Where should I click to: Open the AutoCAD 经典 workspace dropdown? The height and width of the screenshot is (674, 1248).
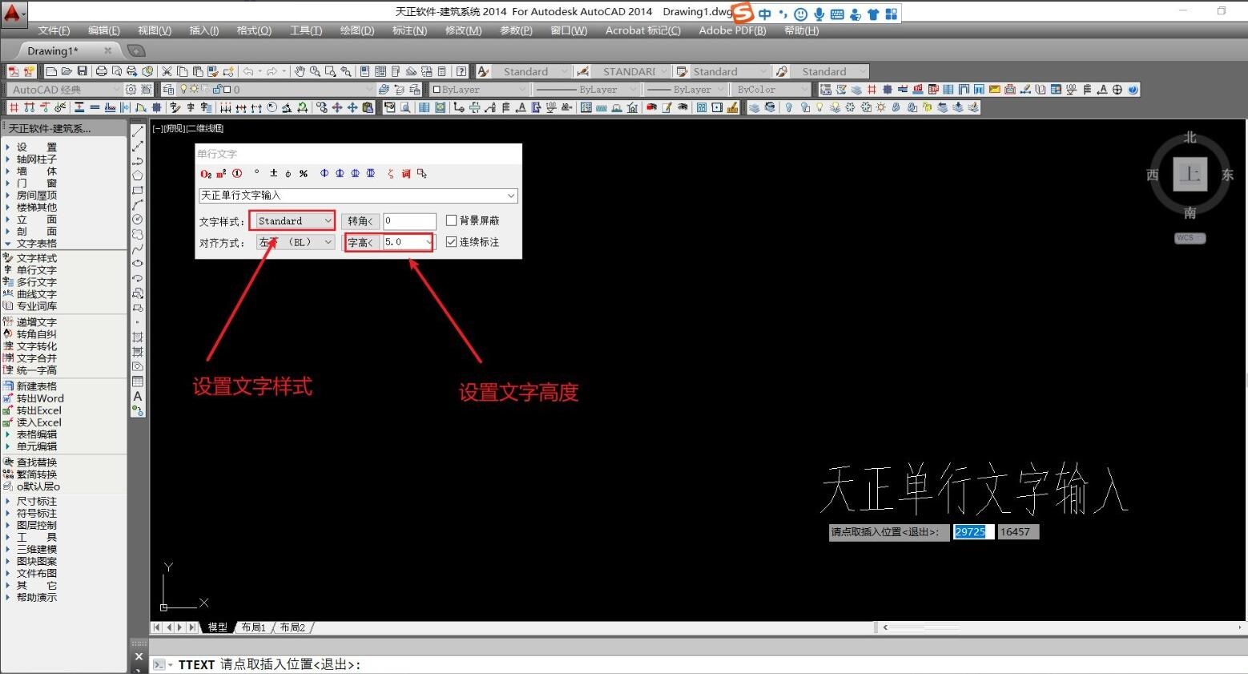[x=64, y=89]
